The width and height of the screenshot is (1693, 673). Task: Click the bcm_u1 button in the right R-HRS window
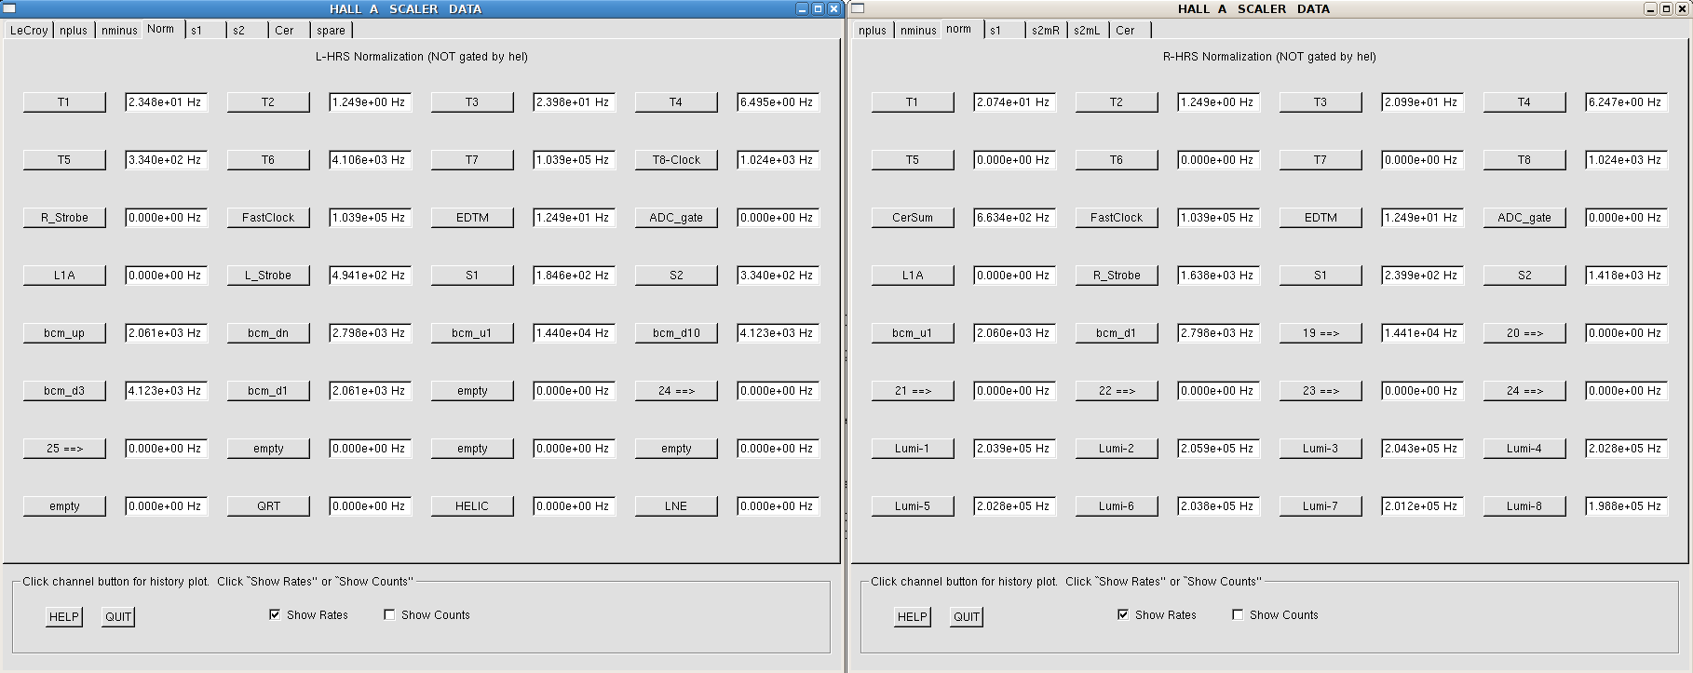click(x=913, y=333)
